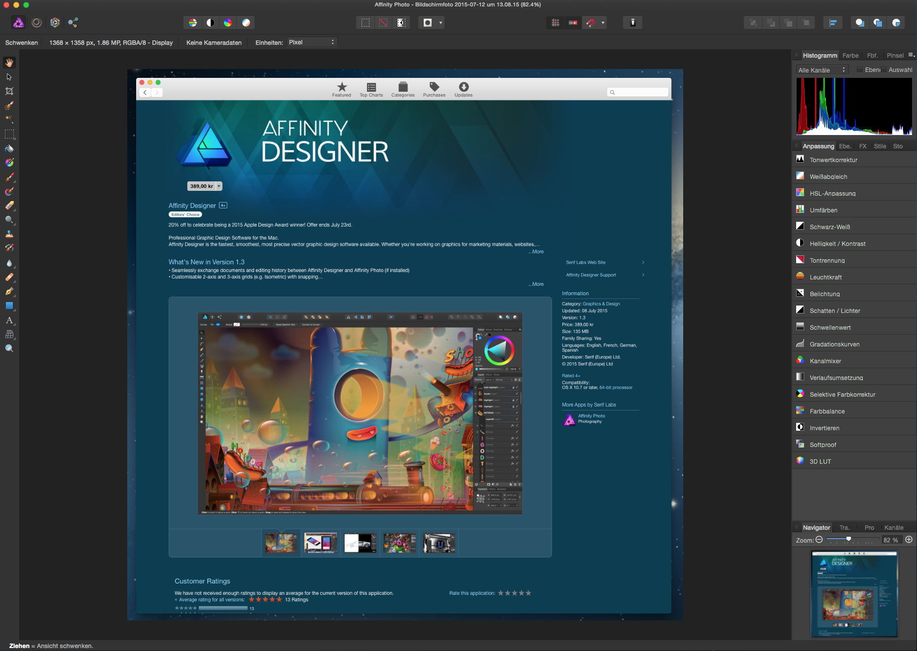Add an Invertieren adjustment

(x=854, y=428)
